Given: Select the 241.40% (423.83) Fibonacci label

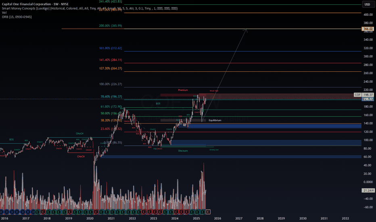Looking at the screenshot, I should tap(111, 2).
